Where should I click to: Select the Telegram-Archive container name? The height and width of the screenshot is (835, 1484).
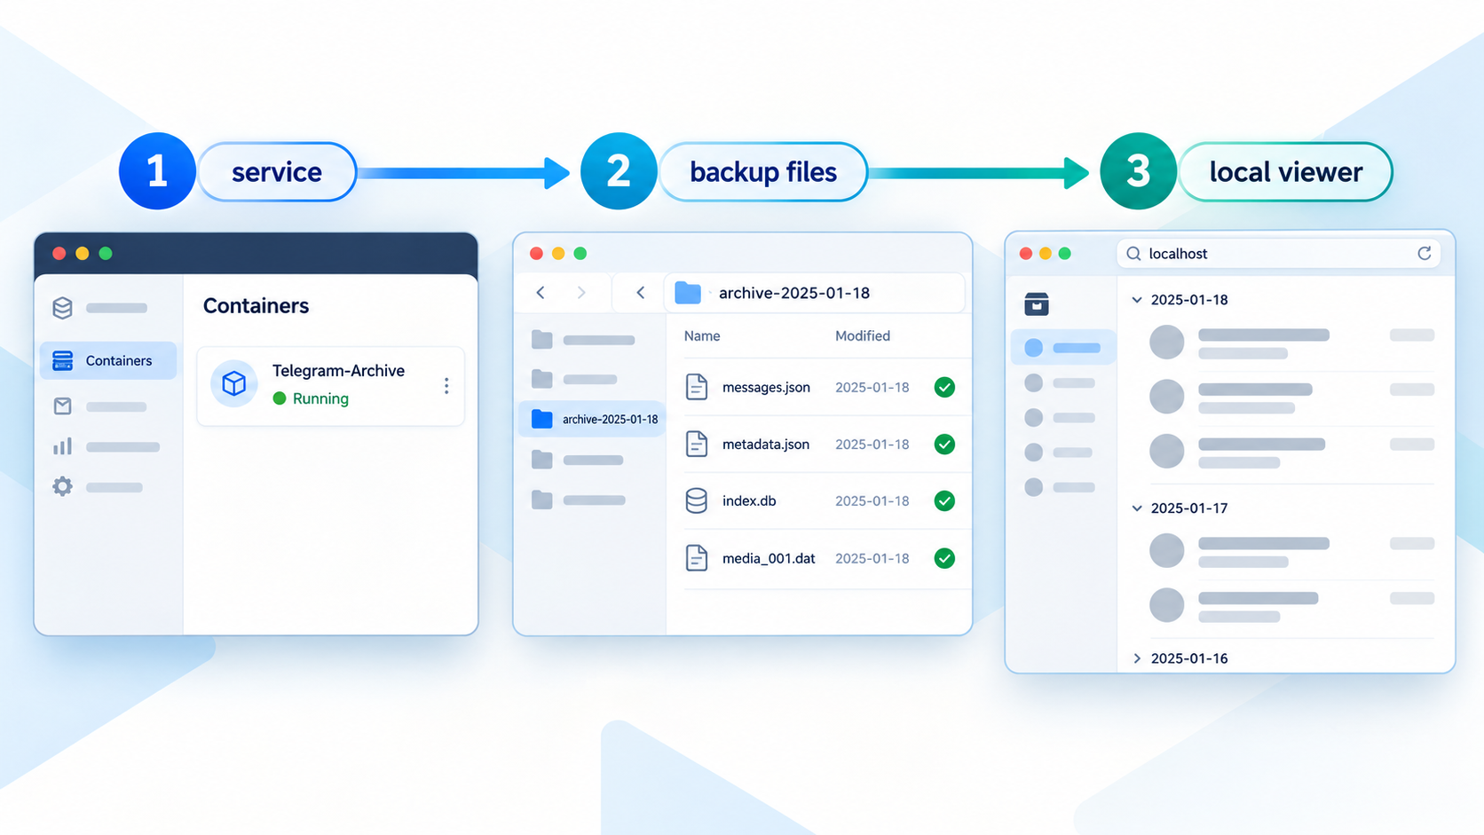338,371
